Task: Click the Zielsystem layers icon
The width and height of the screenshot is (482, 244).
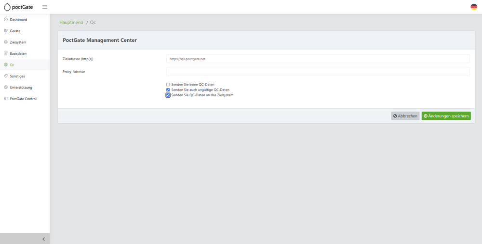Action: 5,42
